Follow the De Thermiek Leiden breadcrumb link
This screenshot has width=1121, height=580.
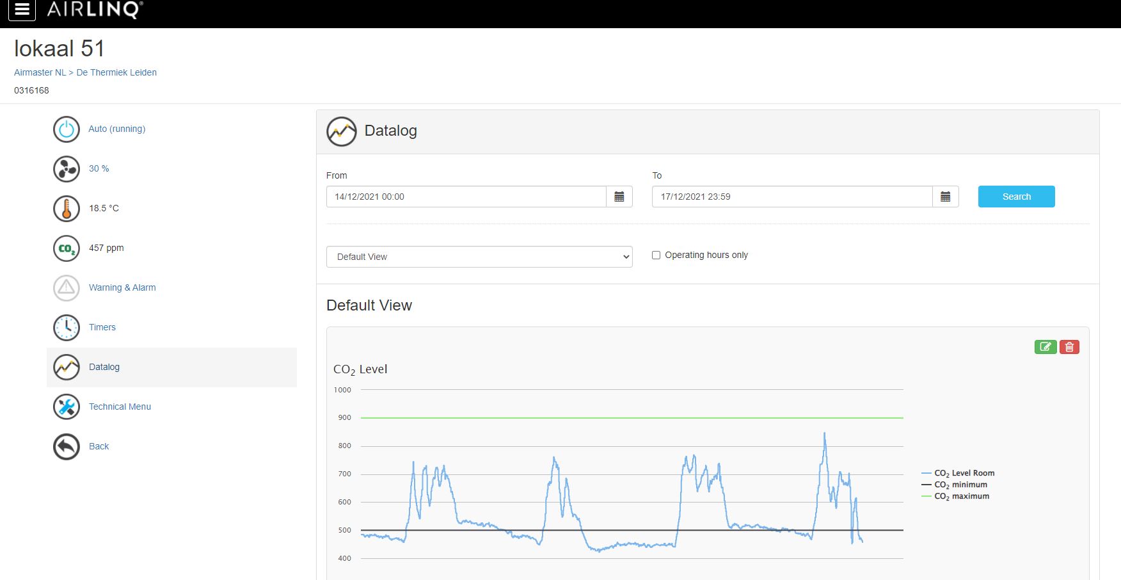[116, 72]
